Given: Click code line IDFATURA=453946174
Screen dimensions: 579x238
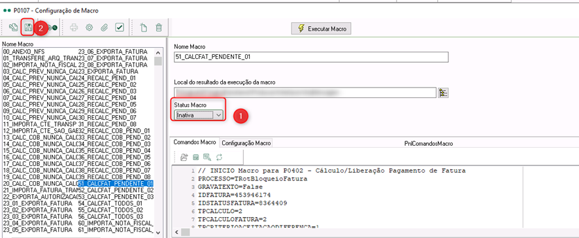Looking at the screenshot, I should 235,195.
